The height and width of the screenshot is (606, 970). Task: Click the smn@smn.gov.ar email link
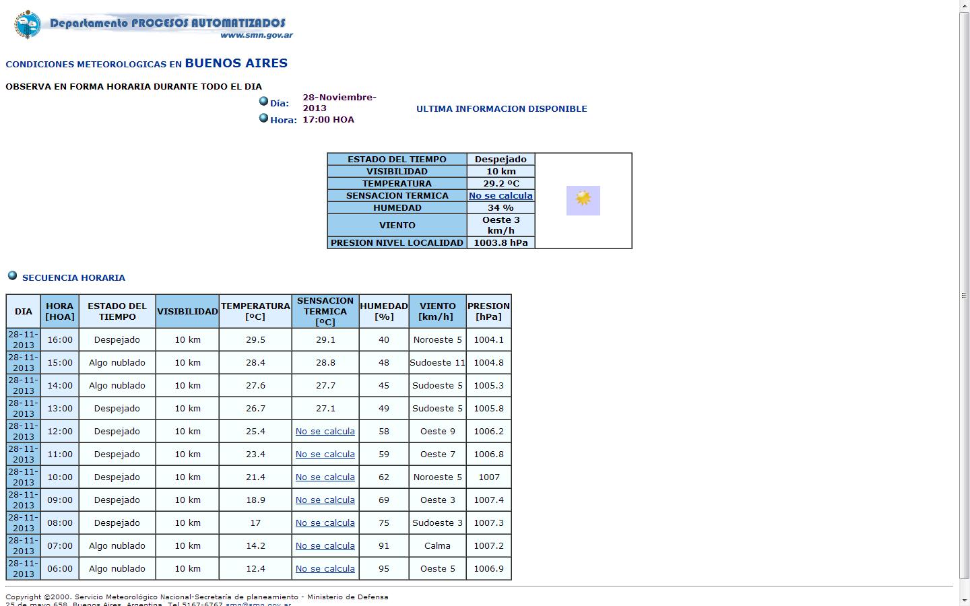click(258, 603)
